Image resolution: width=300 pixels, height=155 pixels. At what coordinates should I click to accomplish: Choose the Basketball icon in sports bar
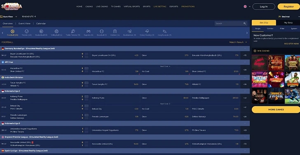click(x=41, y=31)
